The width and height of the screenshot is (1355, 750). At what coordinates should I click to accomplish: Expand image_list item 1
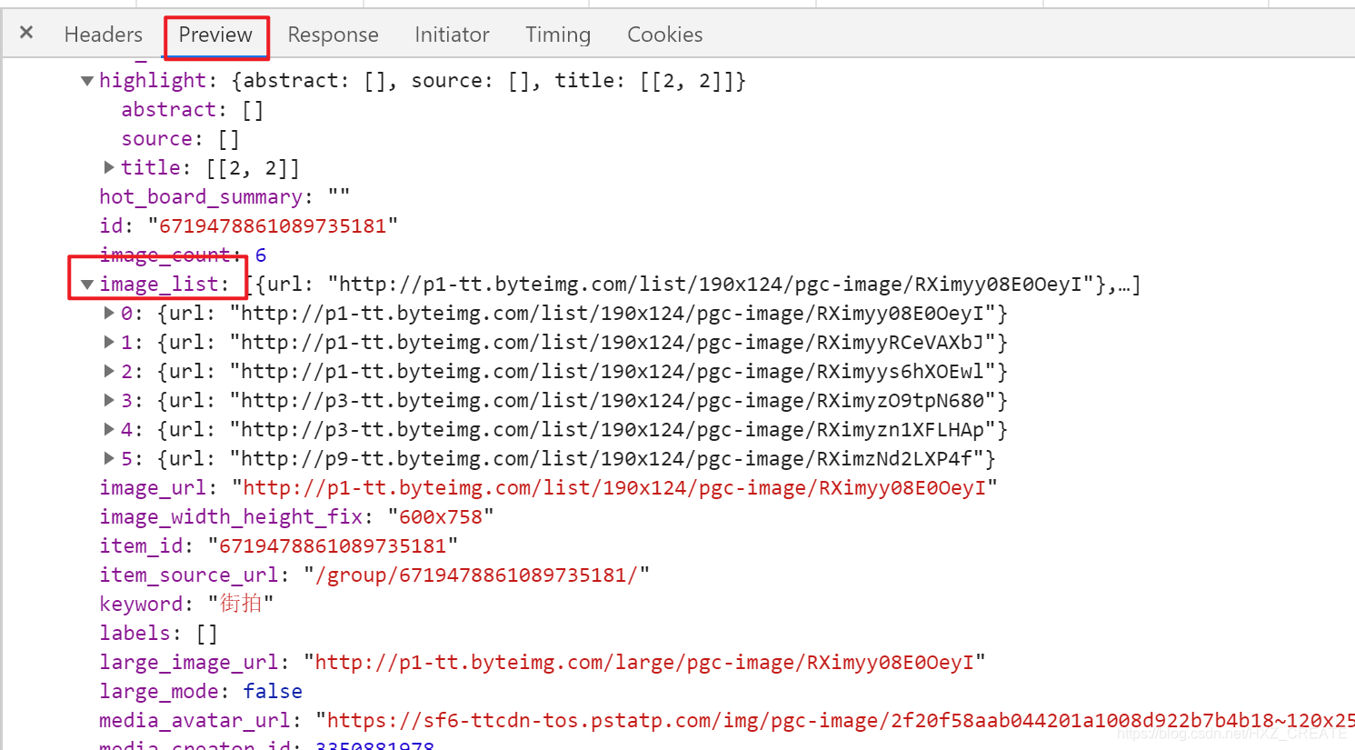tap(109, 342)
